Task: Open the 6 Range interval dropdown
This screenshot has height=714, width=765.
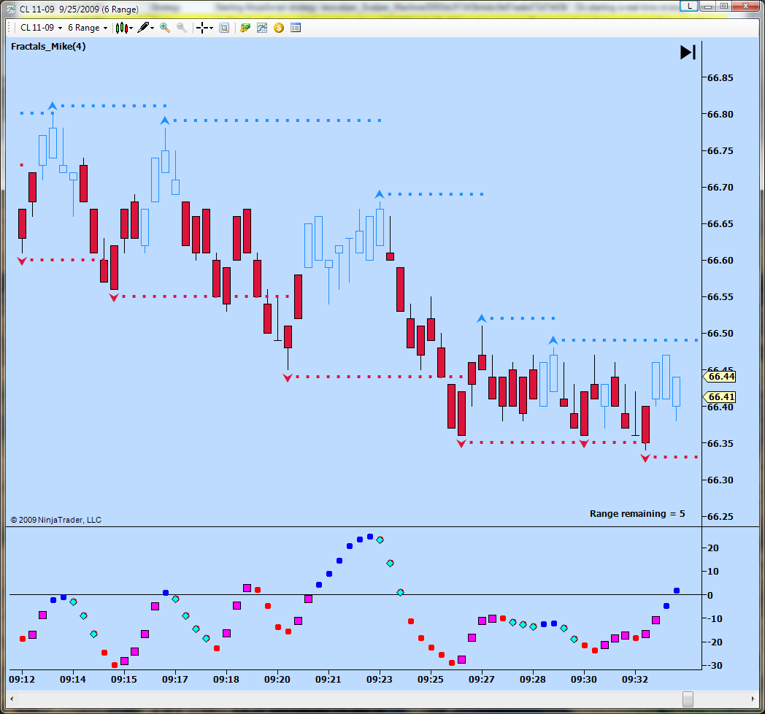Action: click(x=88, y=28)
